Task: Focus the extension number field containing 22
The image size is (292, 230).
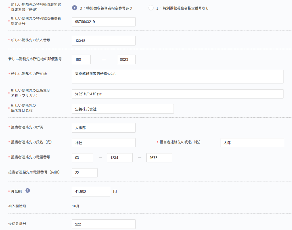Action: pos(84,172)
